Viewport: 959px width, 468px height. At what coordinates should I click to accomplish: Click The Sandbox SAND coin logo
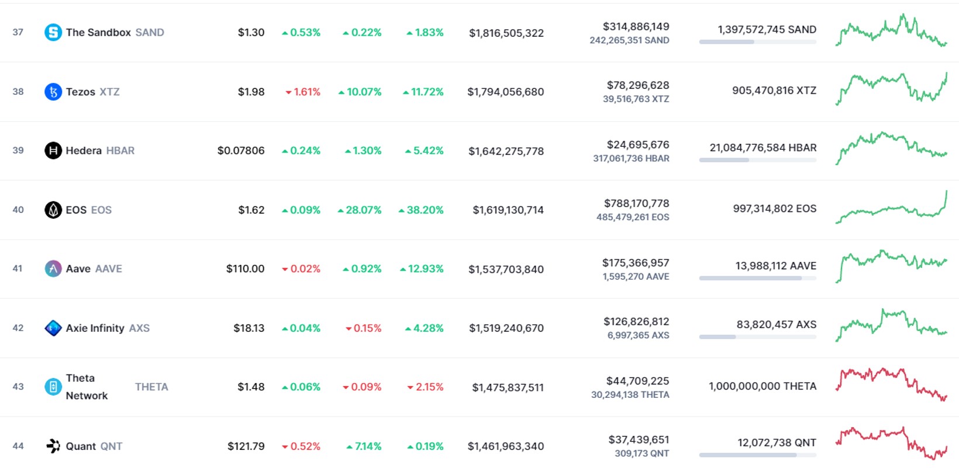[x=53, y=32]
